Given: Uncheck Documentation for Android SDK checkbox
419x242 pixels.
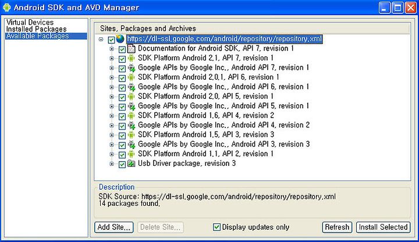Looking at the screenshot, I should 122,49.
